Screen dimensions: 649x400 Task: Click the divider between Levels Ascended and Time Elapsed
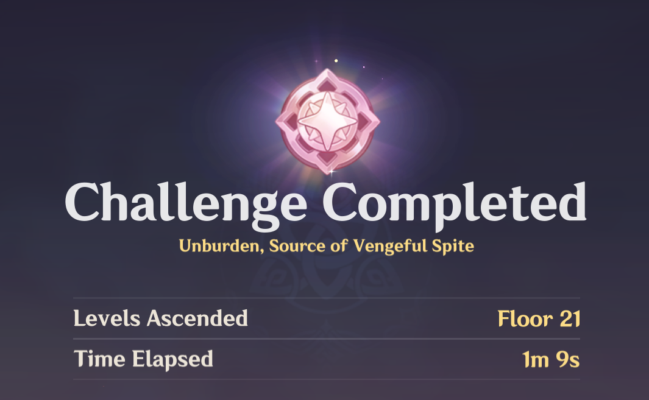click(327, 339)
